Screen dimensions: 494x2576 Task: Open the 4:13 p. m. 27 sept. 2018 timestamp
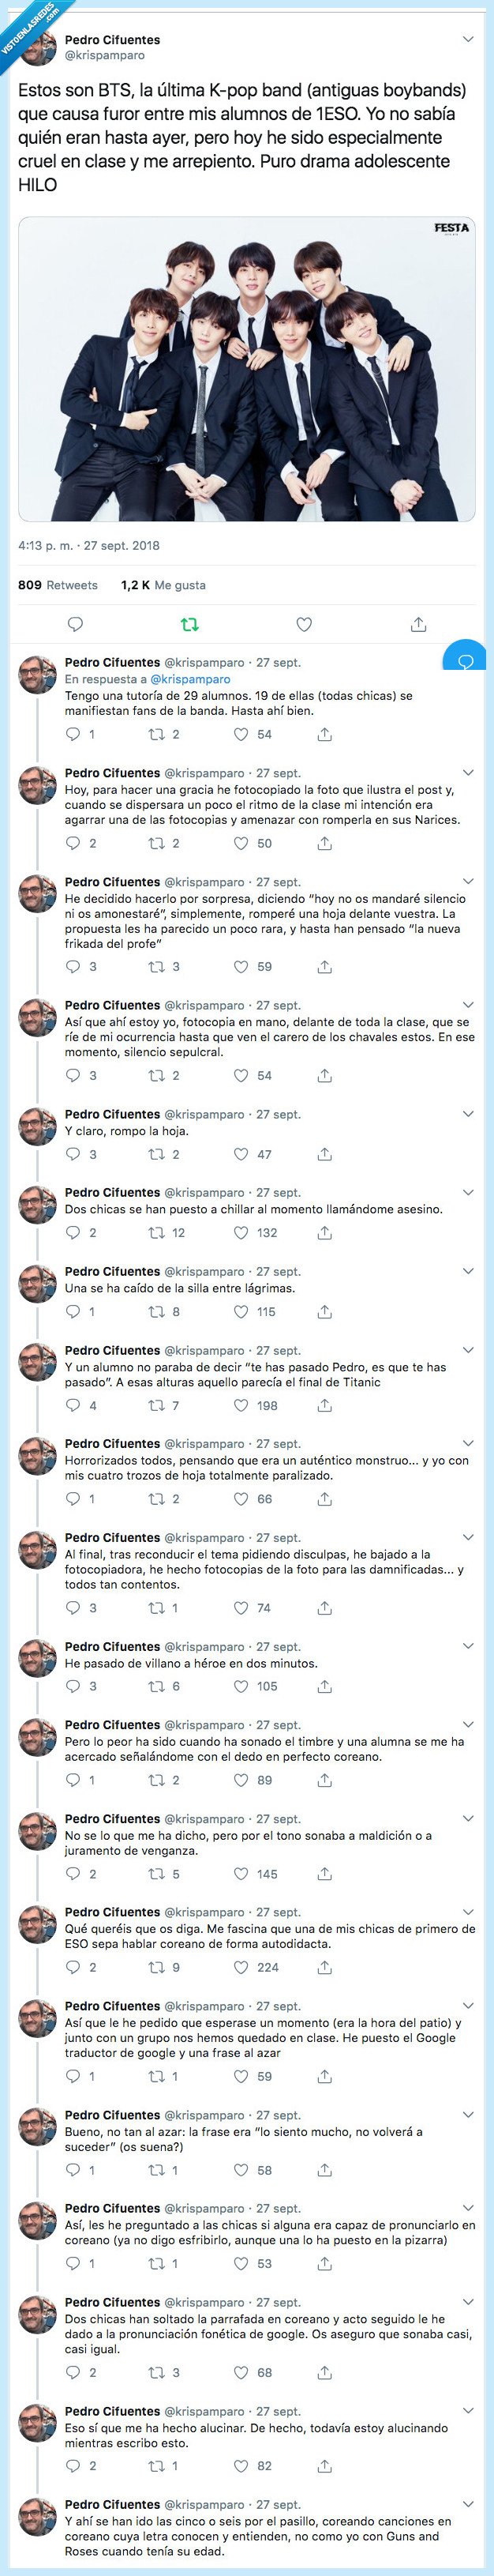(x=89, y=546)
